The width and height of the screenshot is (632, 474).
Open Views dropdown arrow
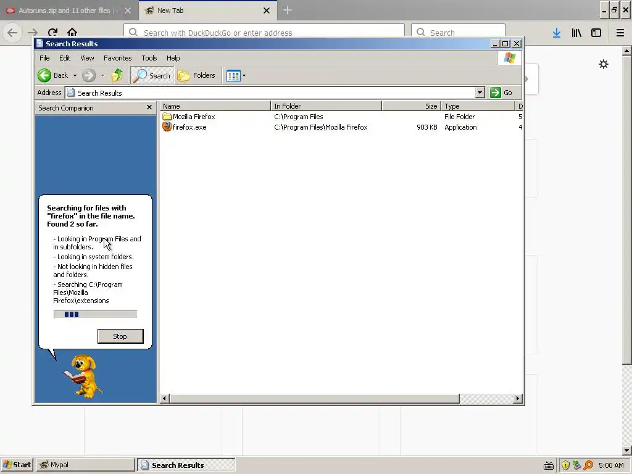coord(244,75)
